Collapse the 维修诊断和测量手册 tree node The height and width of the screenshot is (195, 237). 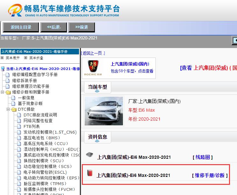(x=2, y=92)
